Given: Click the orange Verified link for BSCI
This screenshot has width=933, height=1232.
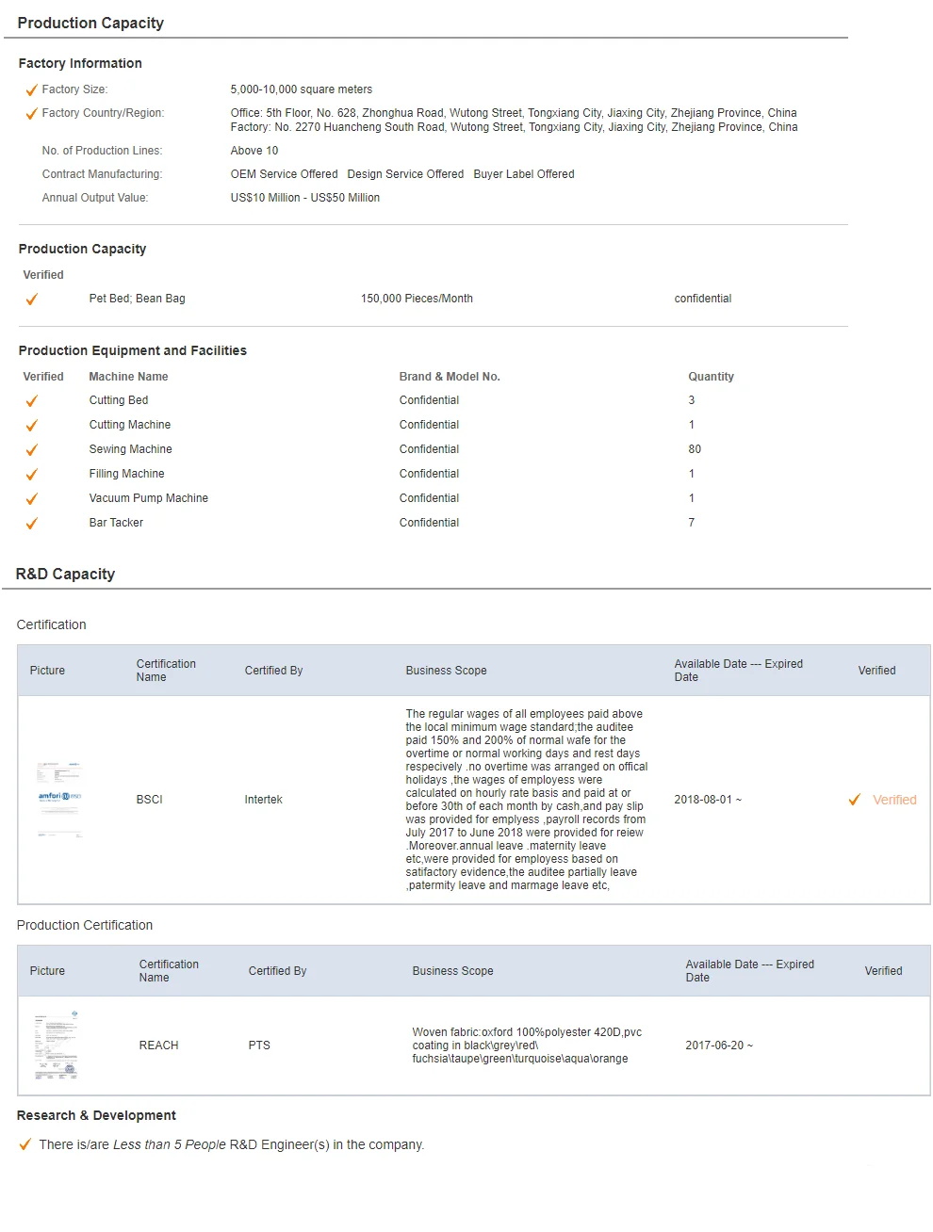Looking at the screenshot, I should point(893,800).
